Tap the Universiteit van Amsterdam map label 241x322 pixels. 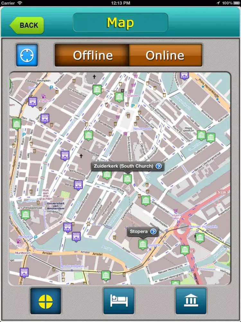pos(56,206)
